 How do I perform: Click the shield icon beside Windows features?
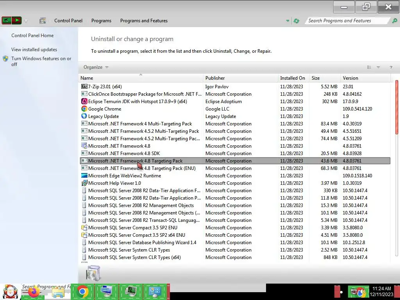click(x=5, y=59)
